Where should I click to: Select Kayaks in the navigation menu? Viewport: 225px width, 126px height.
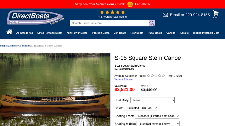pyautogui.click(x=184, y=33)
